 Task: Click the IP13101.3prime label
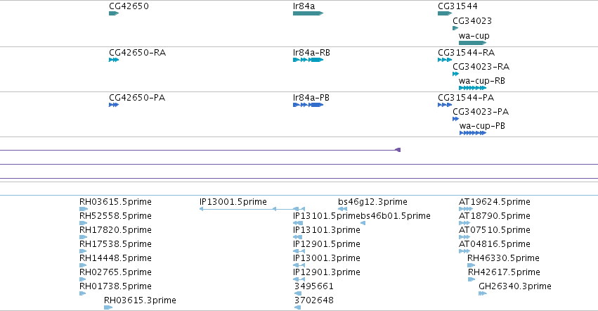click(x=327, y=230)
